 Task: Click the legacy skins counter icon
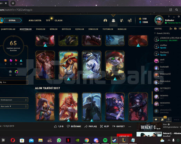click(x=10, y=72)
